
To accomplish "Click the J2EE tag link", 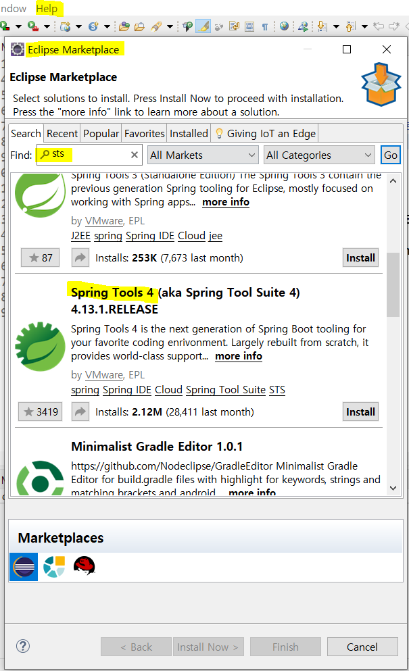I will point(80,236).
